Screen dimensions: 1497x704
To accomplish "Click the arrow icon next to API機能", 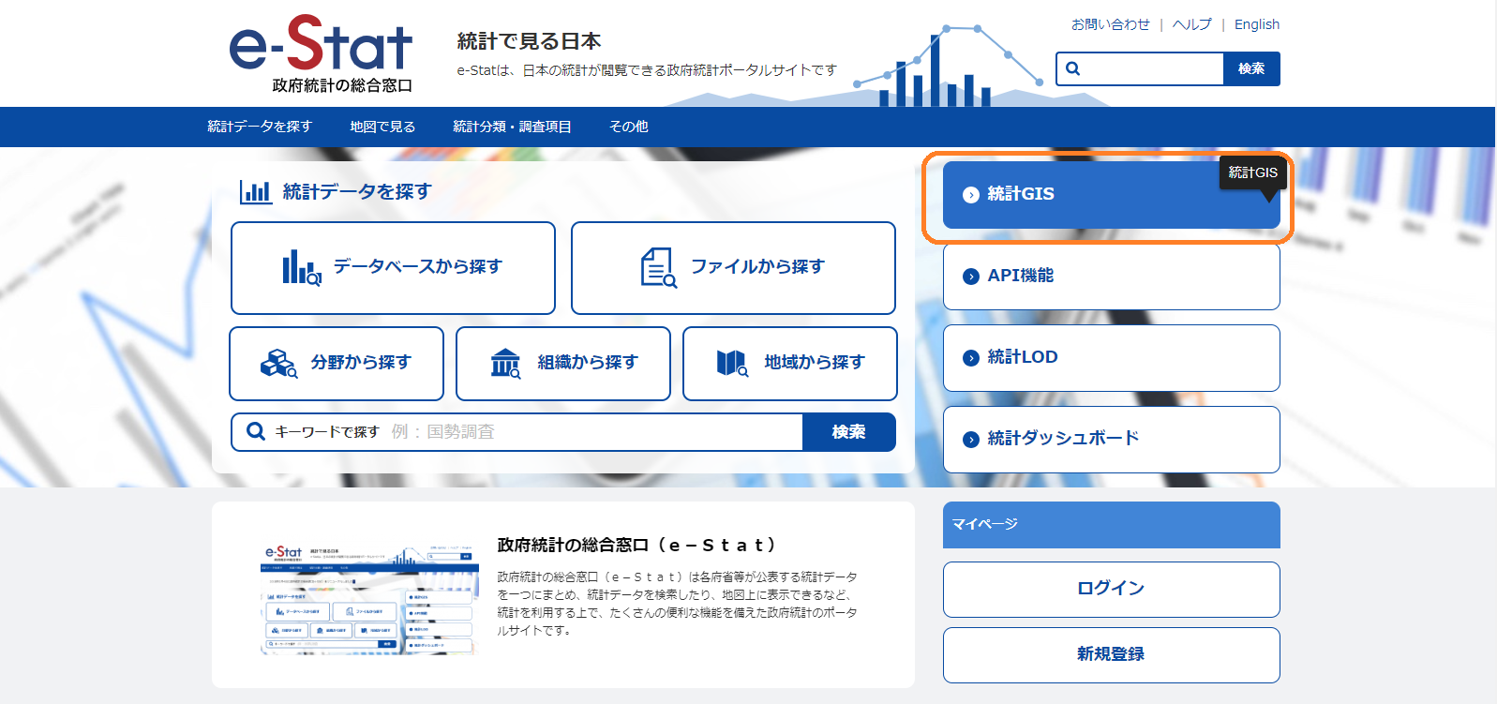I will click(971, 277).
